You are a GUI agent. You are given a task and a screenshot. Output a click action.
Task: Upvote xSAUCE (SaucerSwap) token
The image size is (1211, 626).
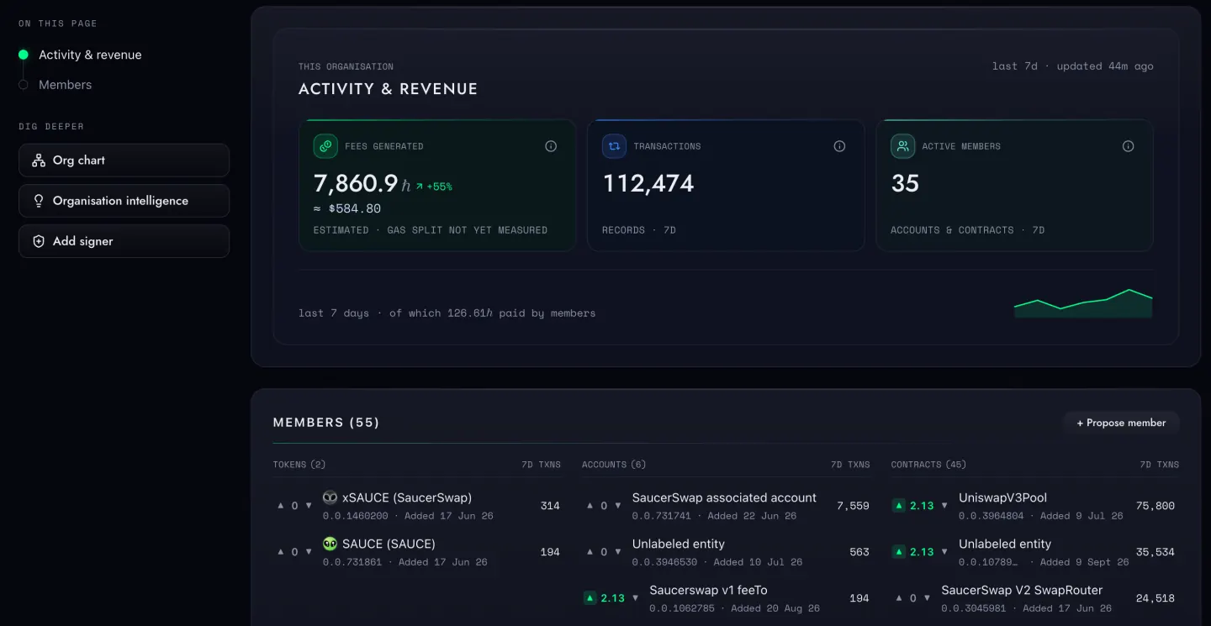281,506
